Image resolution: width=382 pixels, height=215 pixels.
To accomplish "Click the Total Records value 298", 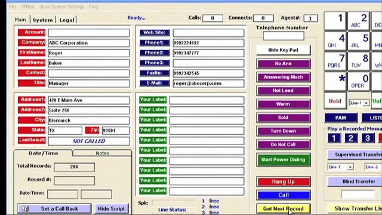I will 74,167.
